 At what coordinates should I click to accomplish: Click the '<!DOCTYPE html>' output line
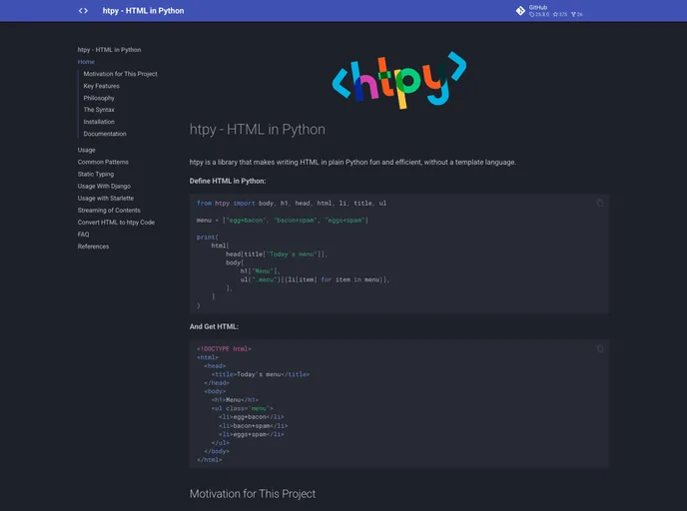224,349
